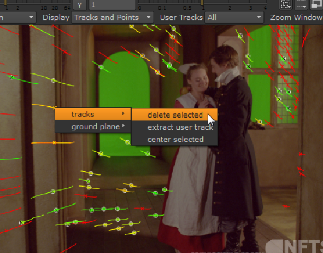323x253 pixels.
Task: Click the gain slider handle near 1
Action: pos(5,2)
